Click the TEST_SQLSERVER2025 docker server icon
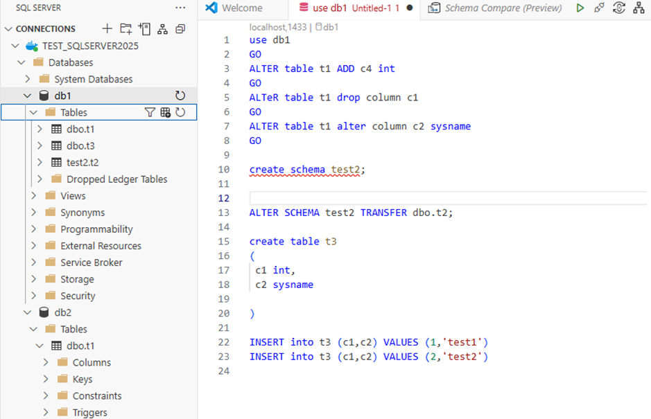 32,46
